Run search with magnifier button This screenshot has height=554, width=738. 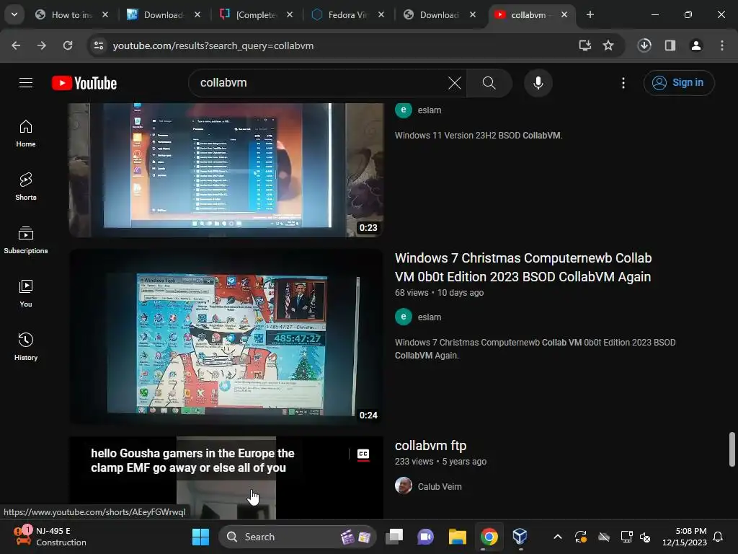click(x=489, y=83)
